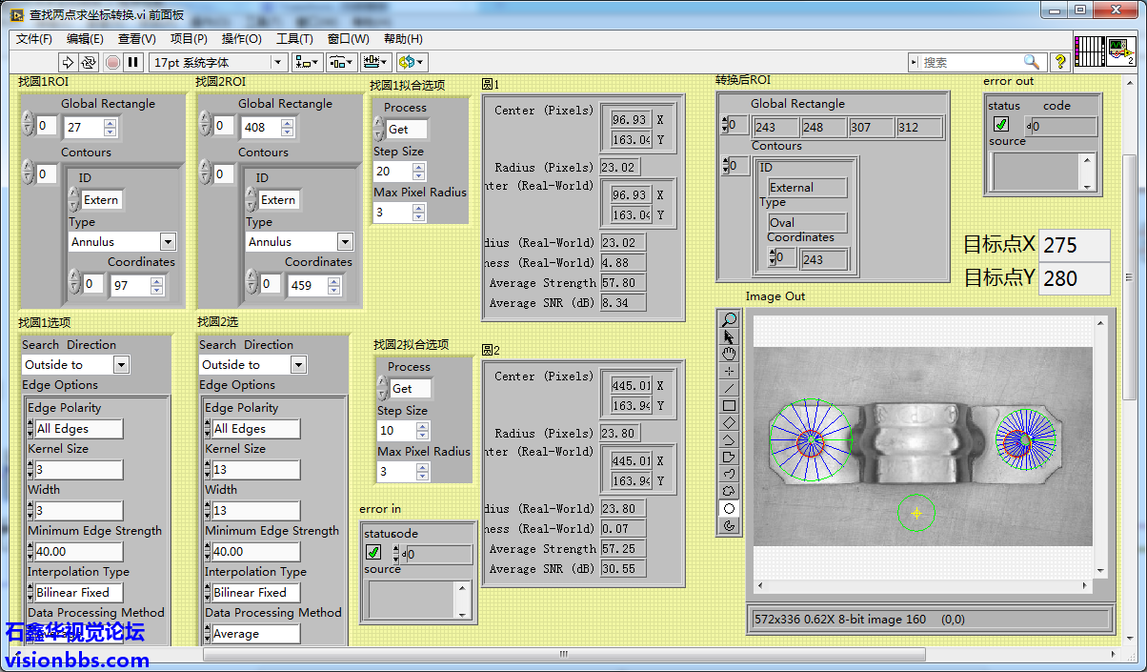This screenshot has height=672, width=1147.
Task: Select the Rectangle ROI tool
Action: pyautogui.click(x=730, y=405)
